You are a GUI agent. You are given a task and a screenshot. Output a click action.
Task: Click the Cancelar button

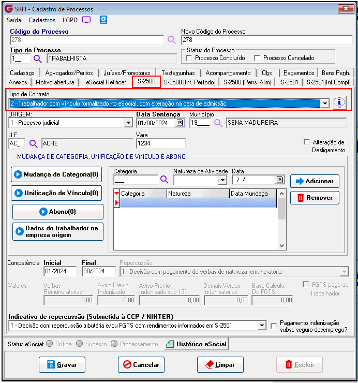(141, 364)
